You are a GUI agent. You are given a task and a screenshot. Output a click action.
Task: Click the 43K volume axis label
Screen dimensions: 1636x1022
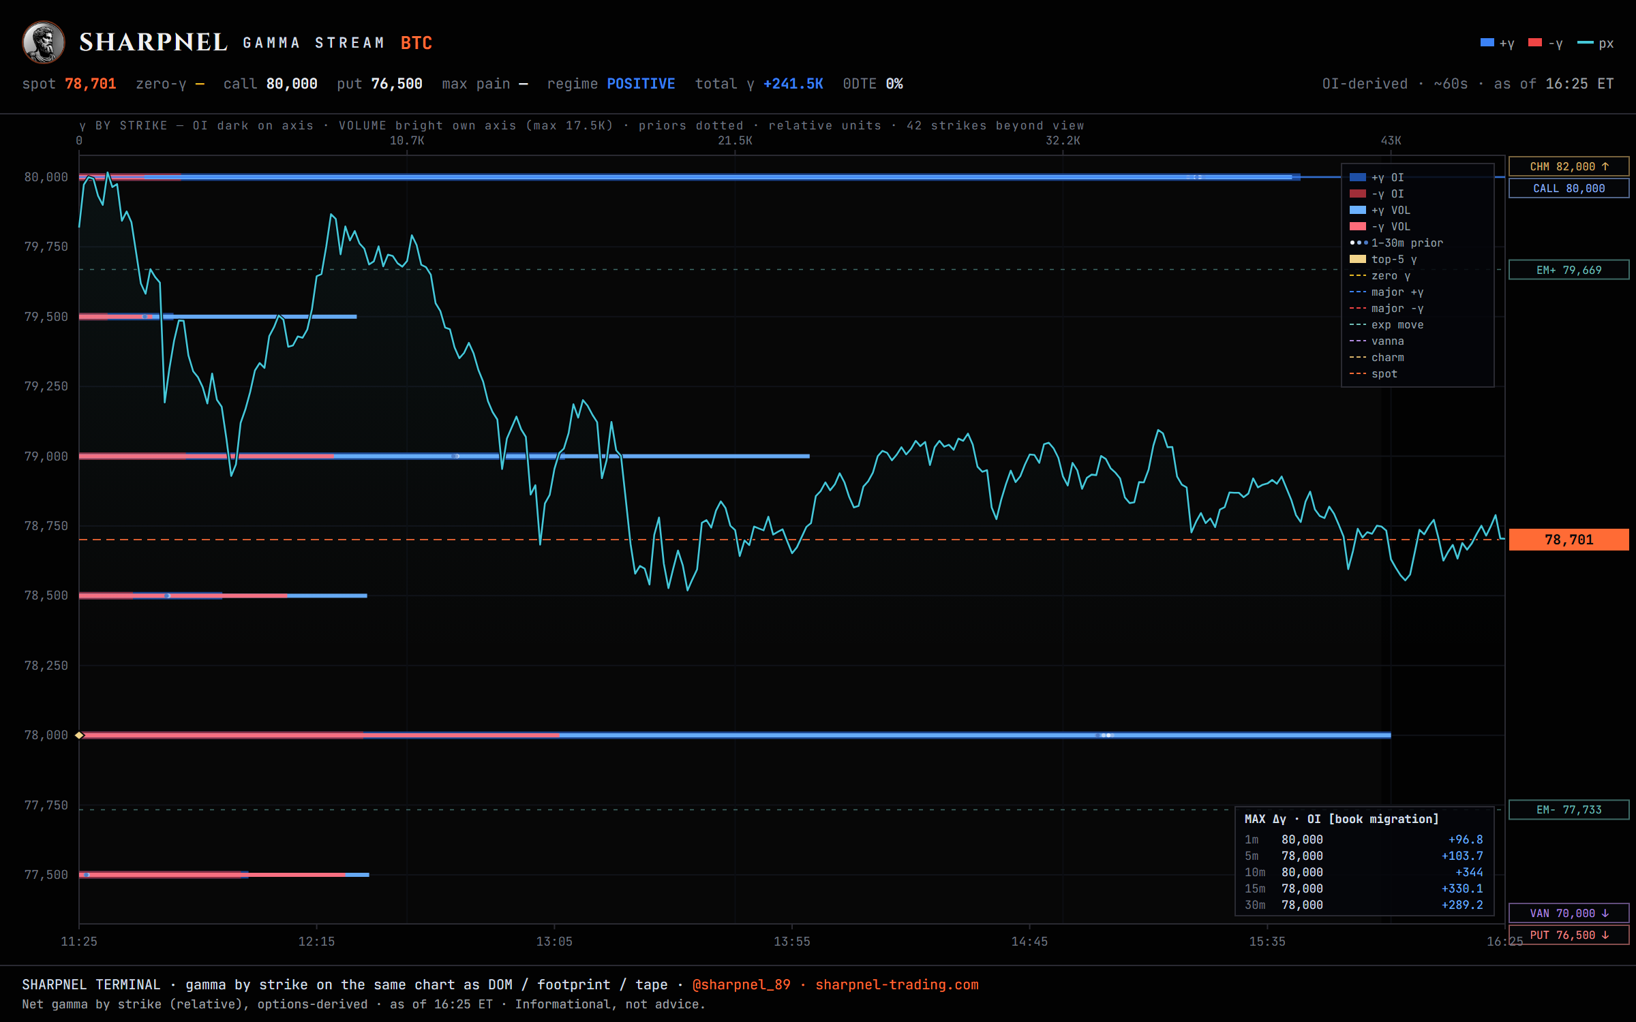(1391, 140)
